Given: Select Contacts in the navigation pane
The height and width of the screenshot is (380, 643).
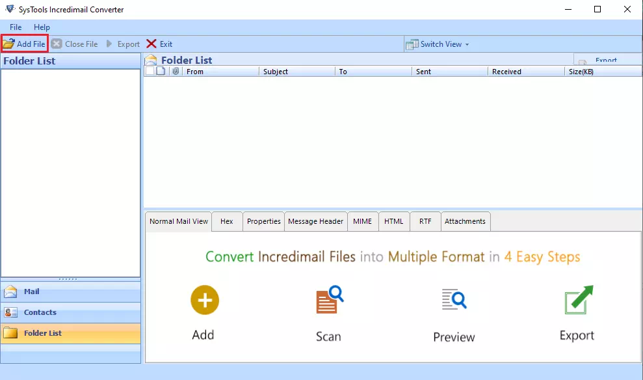Looking at the screenshot, I should (x=70, y=312).
